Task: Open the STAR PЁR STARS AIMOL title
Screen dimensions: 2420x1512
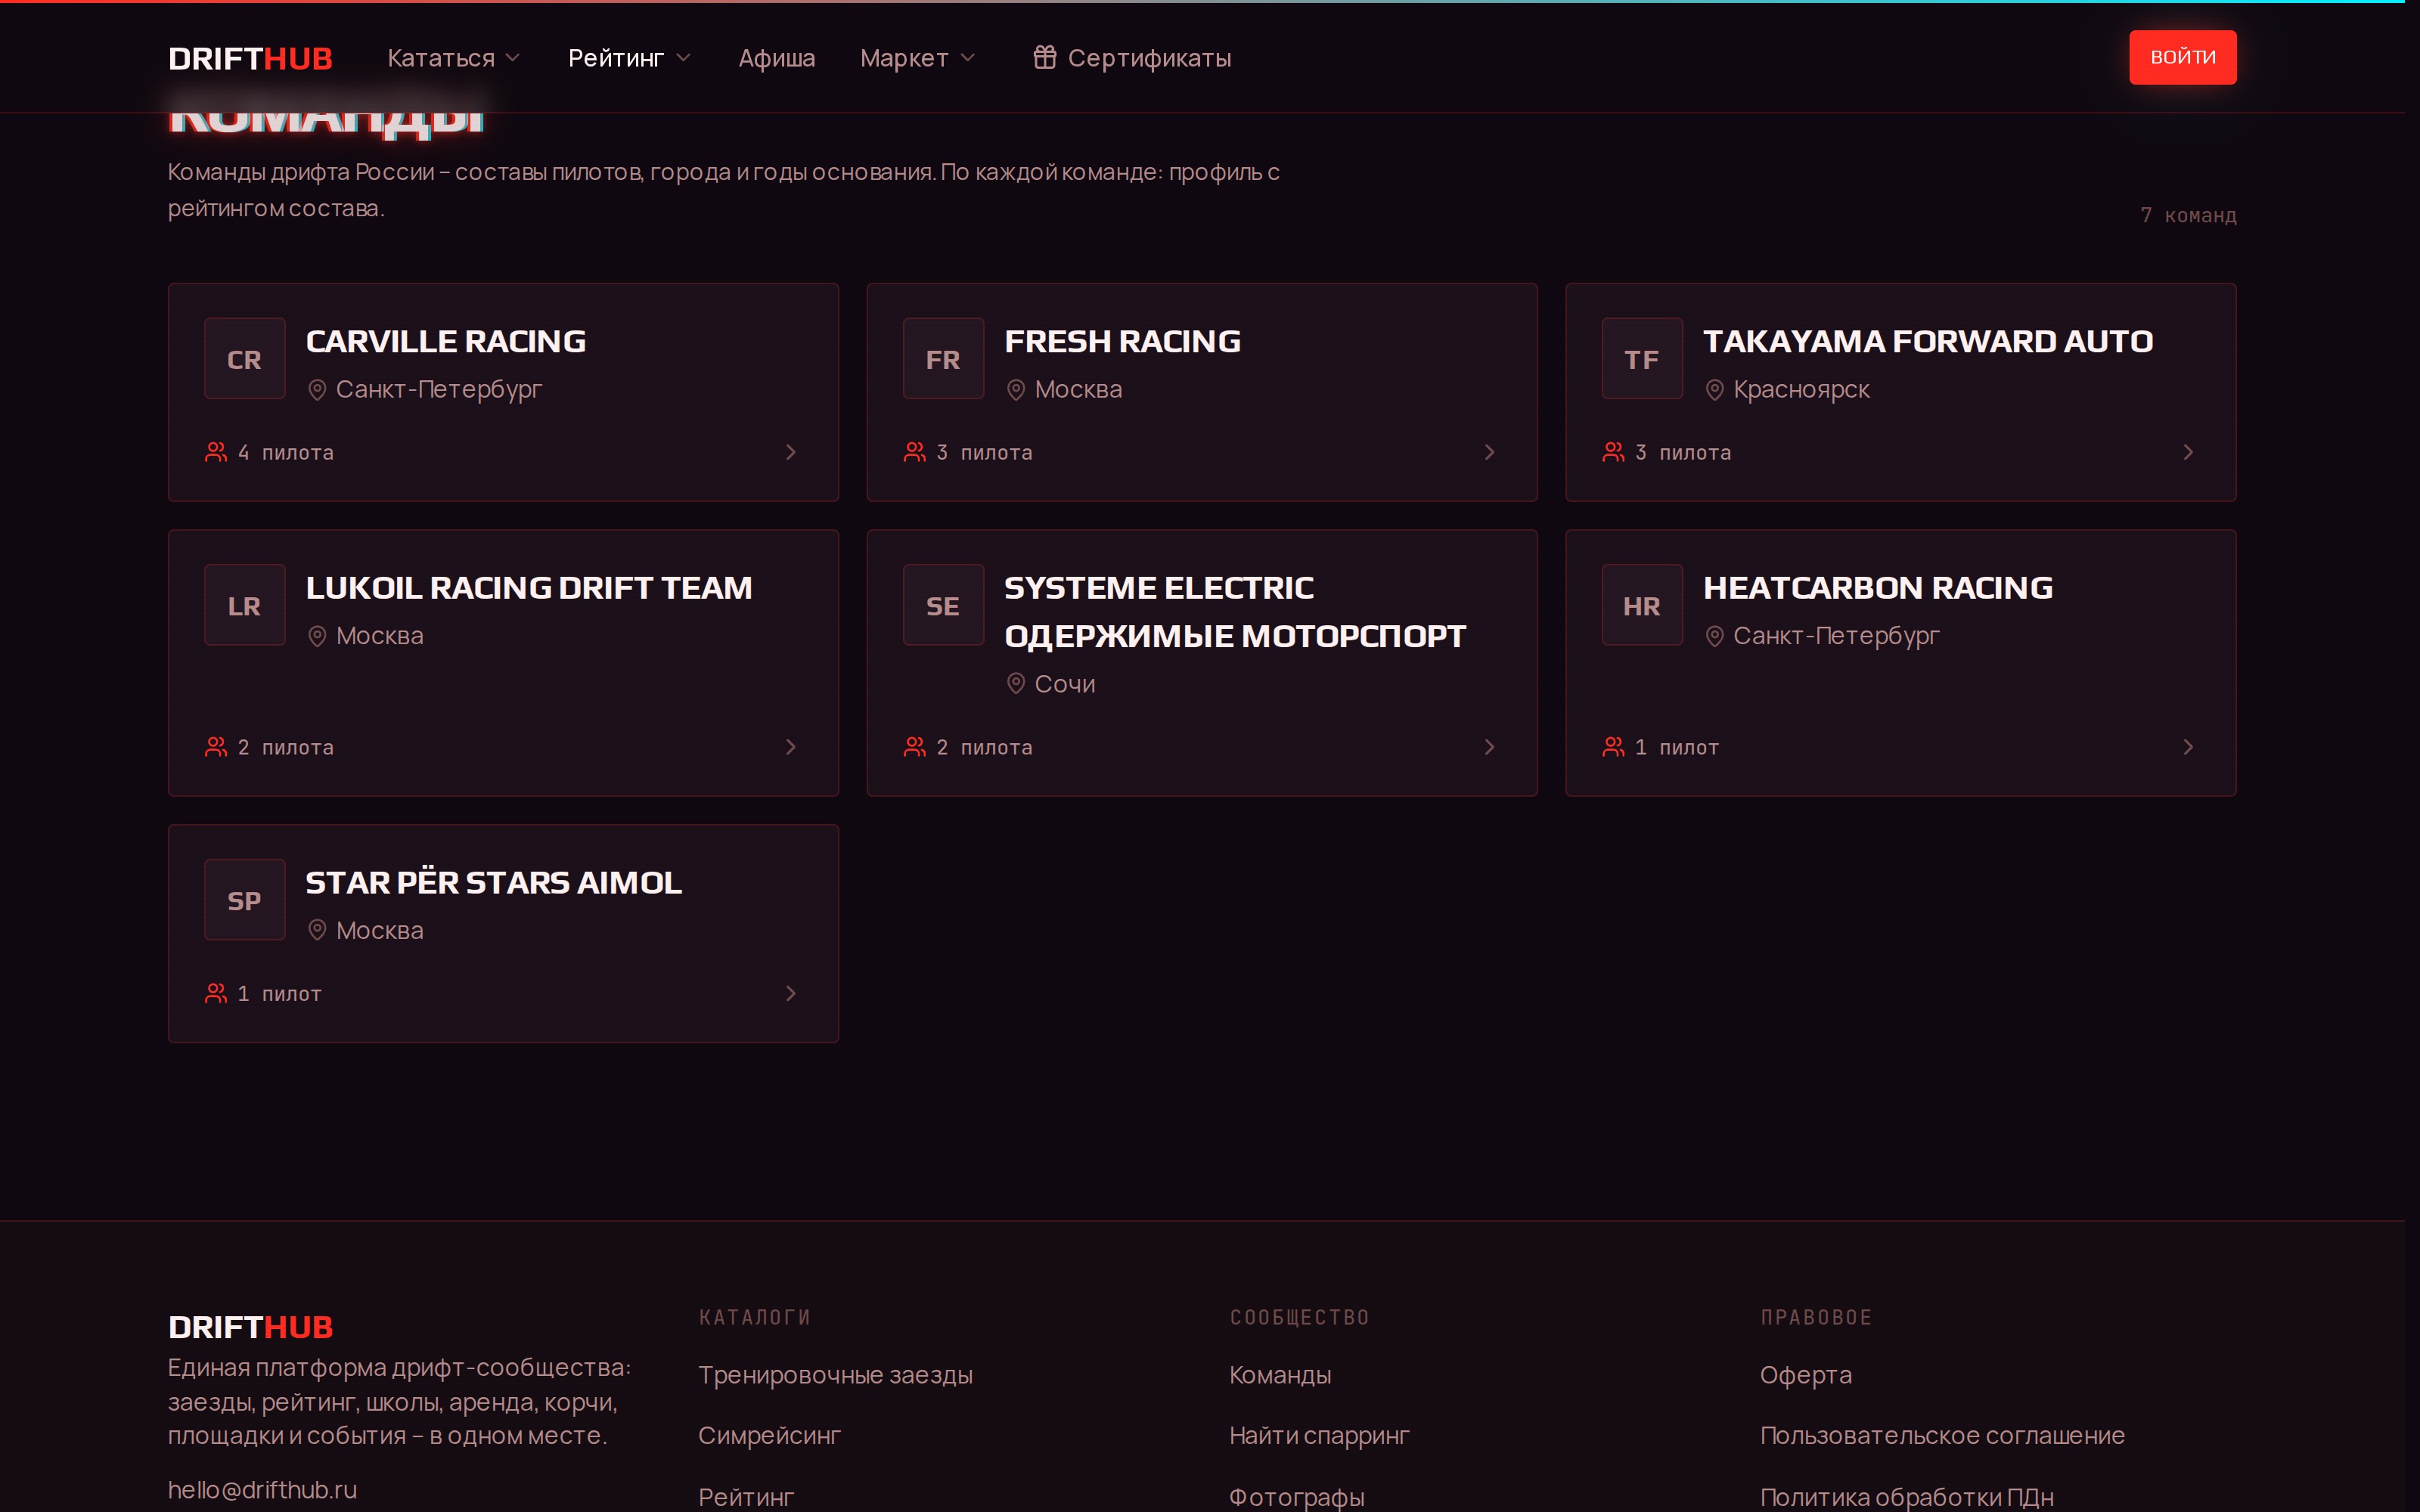Action: (494, 882)
